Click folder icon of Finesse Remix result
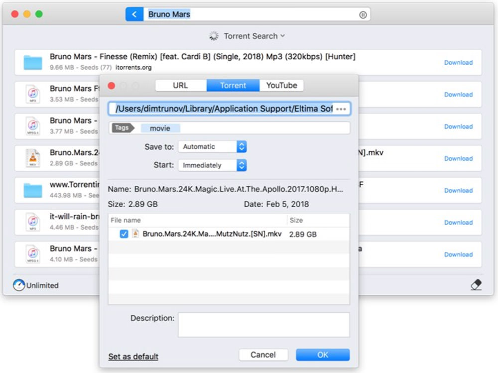Viewport: 498px width, 373px height. click(33, 62)
